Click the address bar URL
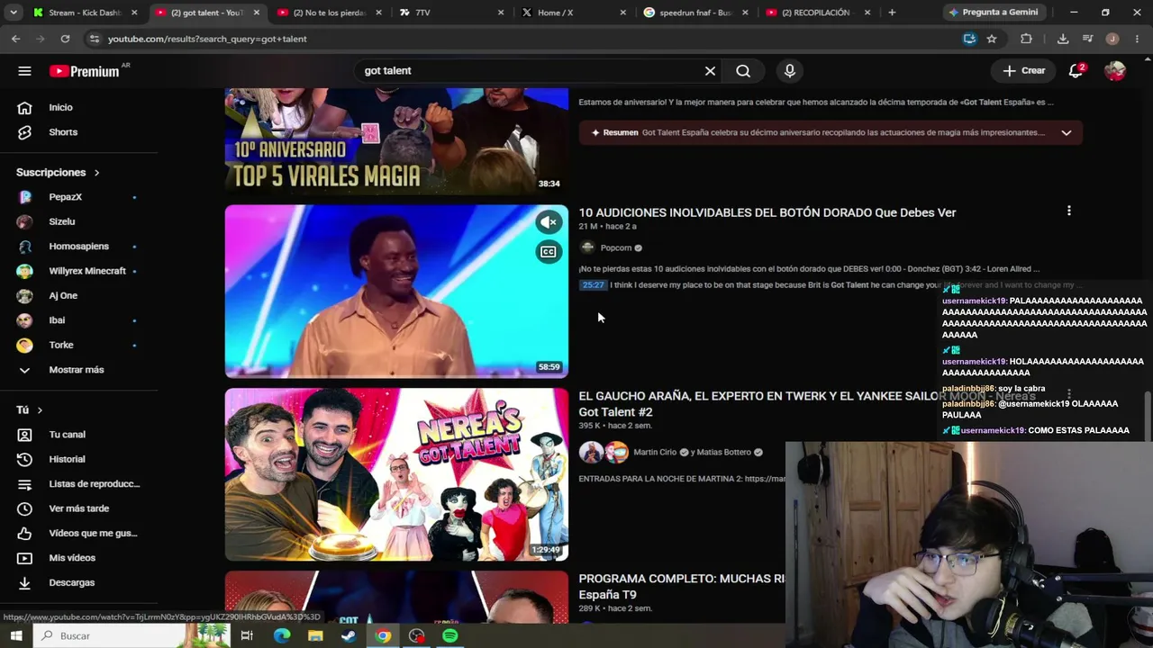1153x648 pixels. (207, 39)
